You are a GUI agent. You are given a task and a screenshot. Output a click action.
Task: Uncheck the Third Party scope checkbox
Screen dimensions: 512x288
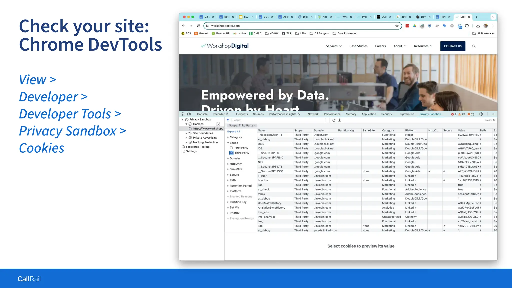point(231,153)
